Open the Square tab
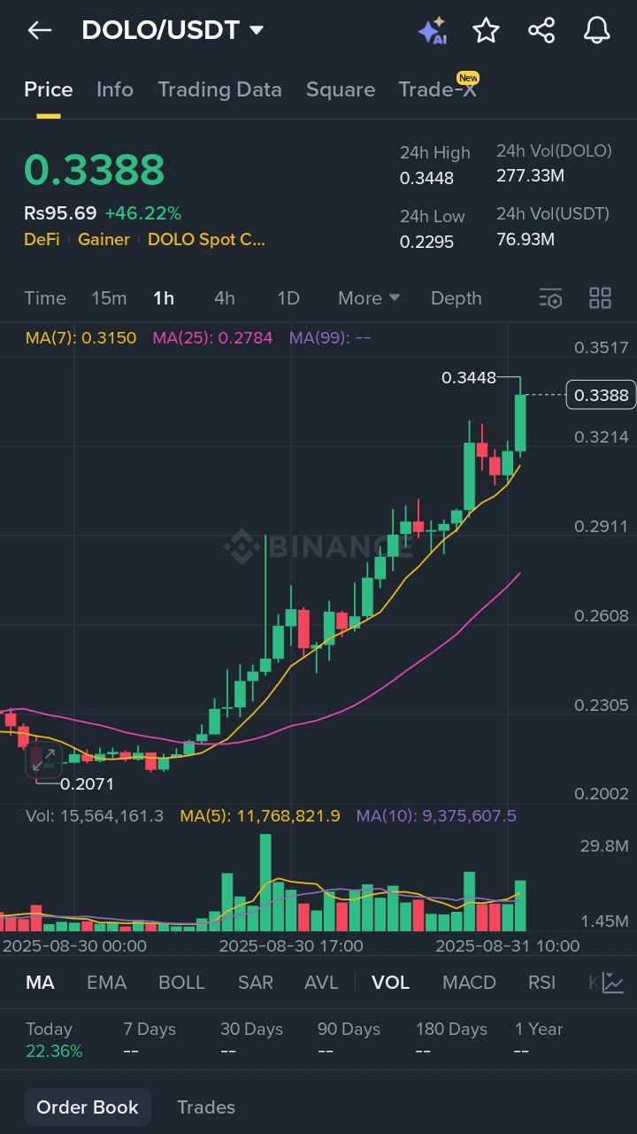Screen dimensions: 637x1134 [x=341, y=89]
